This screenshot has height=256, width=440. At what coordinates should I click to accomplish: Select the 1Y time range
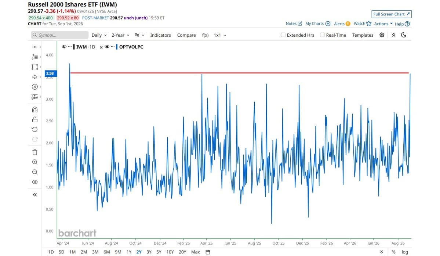(129, 252)
